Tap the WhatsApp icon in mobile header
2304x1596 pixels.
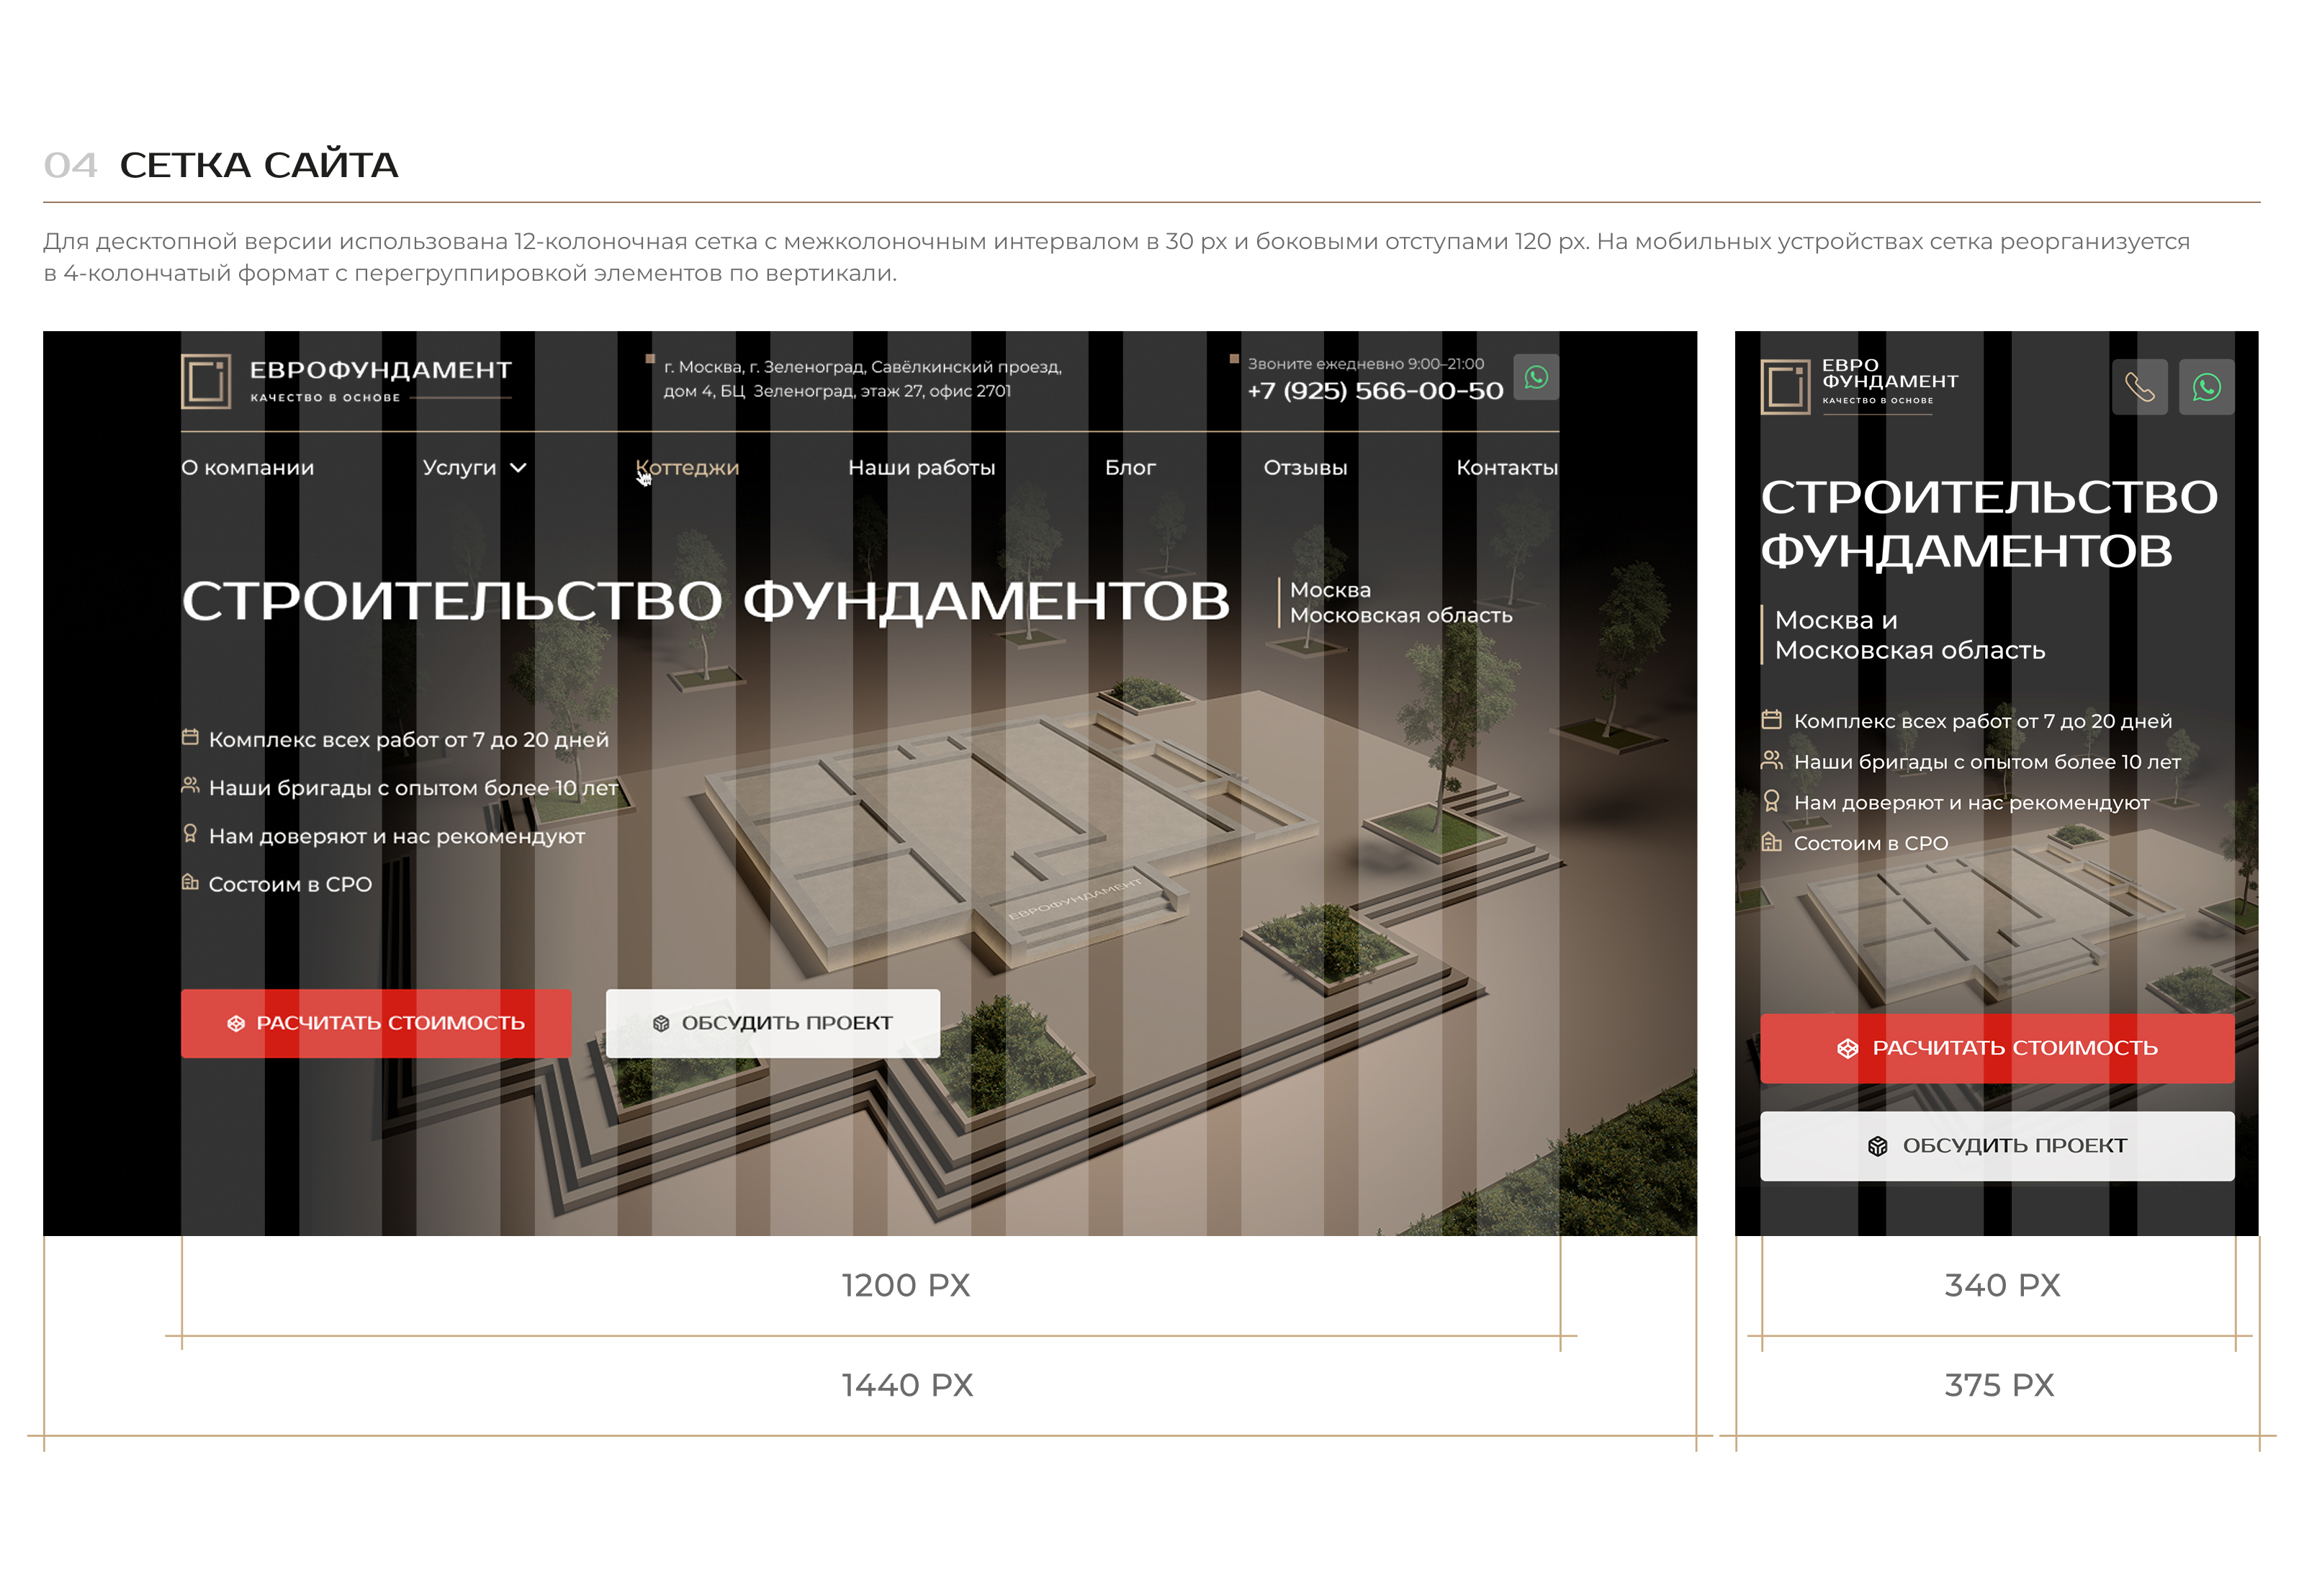tap(2206, 387)
